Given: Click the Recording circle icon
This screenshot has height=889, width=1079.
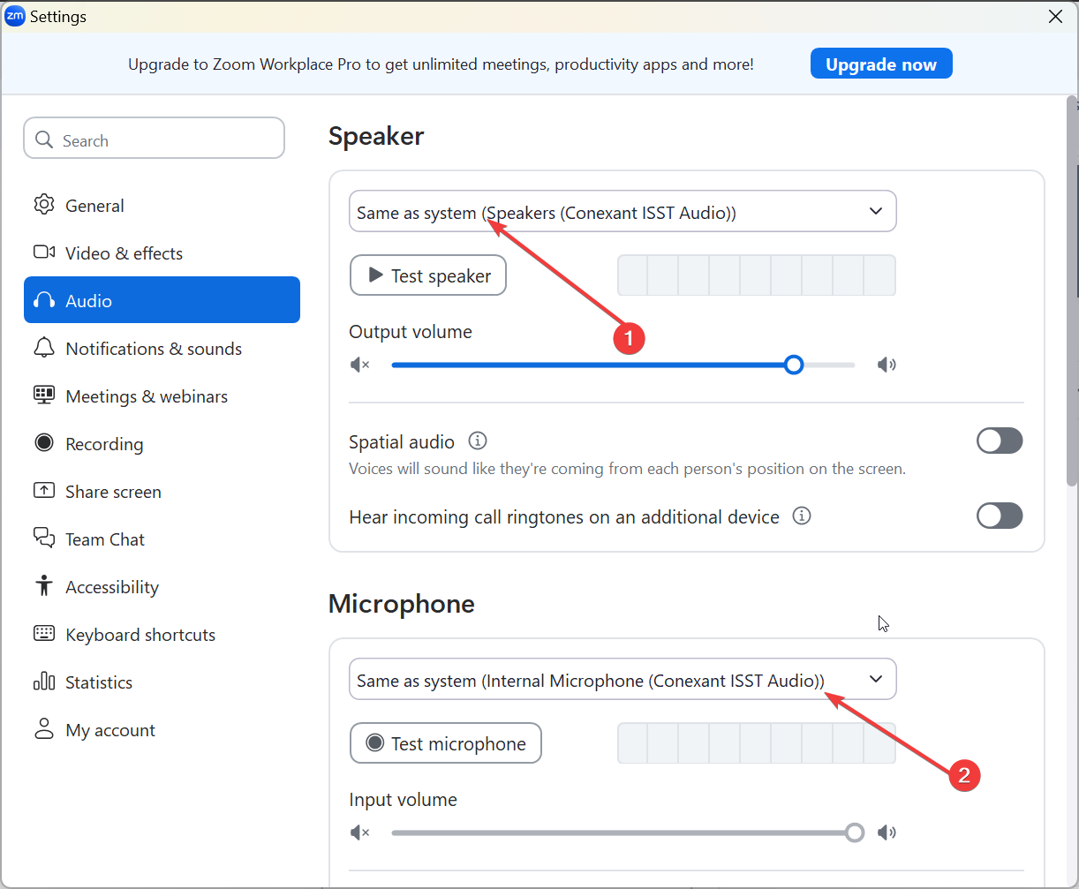Looking at the screenshot, I should click(44, 443).
